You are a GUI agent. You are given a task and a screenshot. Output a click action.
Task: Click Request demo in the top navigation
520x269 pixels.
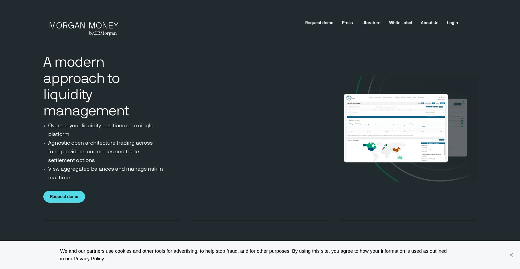[319, 23]
